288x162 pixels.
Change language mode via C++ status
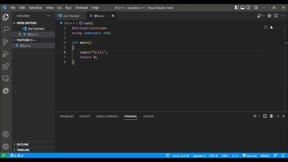tap(235, 156)
